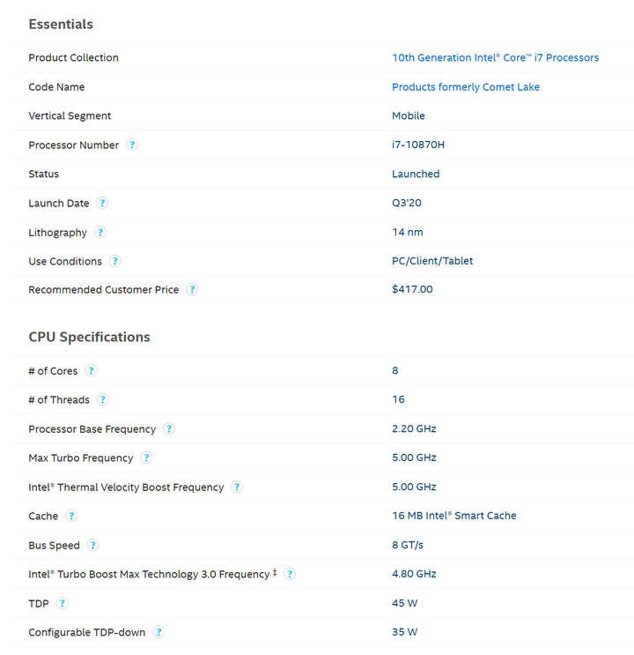The width and height of the screenshot is (634, 655).
Task: Show the help info for Bus Speed
Action: tap(93, 545)
